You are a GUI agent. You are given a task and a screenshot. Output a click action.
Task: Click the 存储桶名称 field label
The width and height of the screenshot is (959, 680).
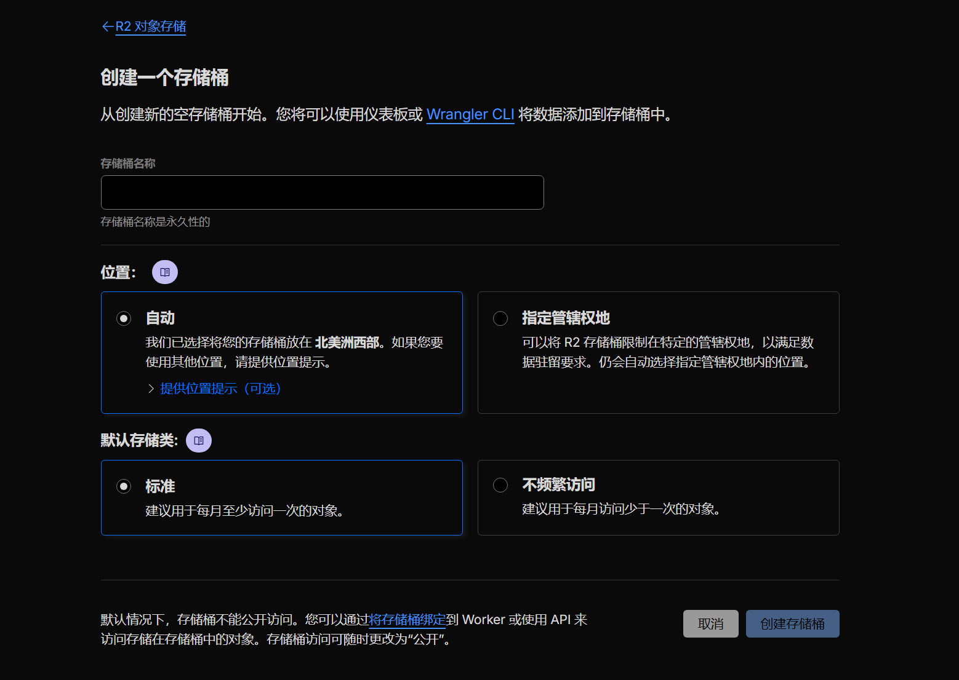[x=128, y=164]
